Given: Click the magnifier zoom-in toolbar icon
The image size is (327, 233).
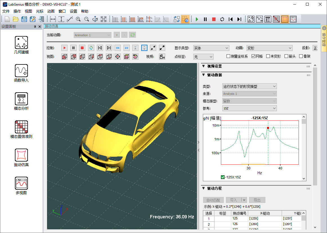Looking at the screenshot, I should pos(78,19).
